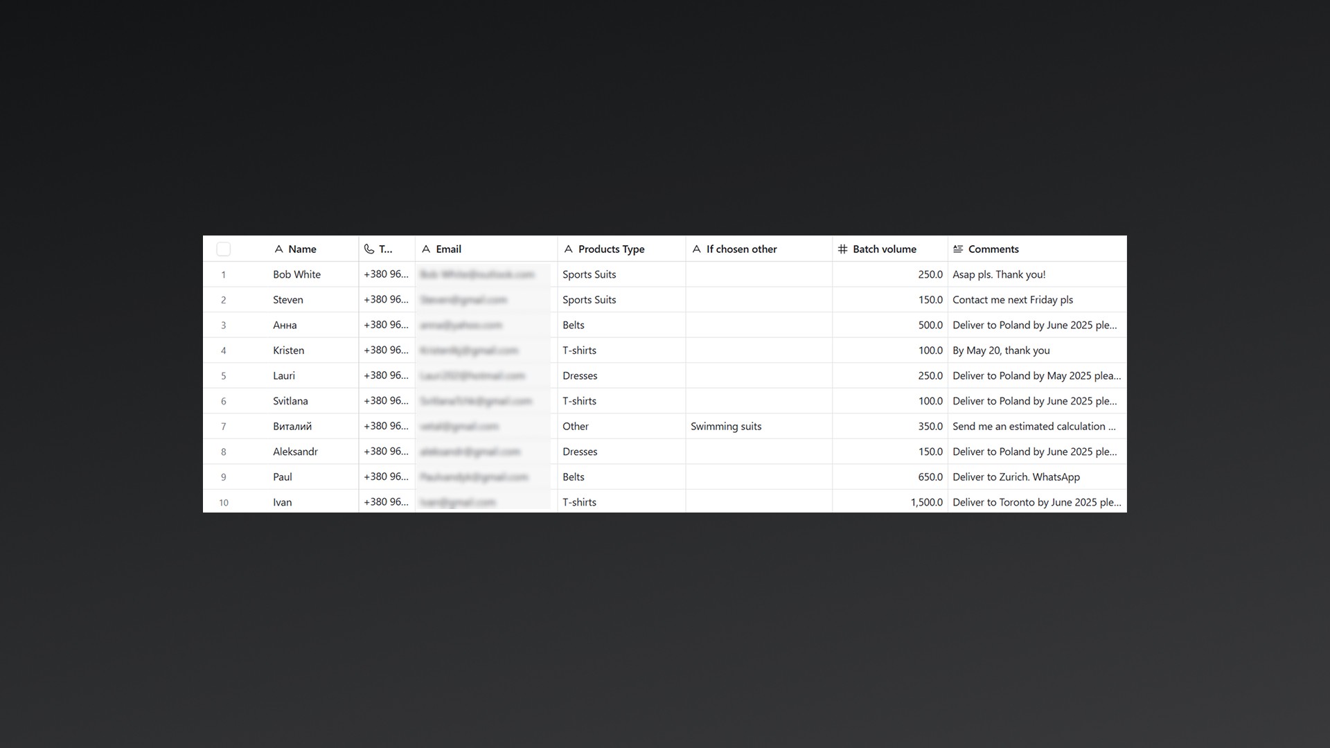Image resolution: width=1330 pixels, height=748 pixels.
Task: Click the Email column header label
Action: pos(448,249)
